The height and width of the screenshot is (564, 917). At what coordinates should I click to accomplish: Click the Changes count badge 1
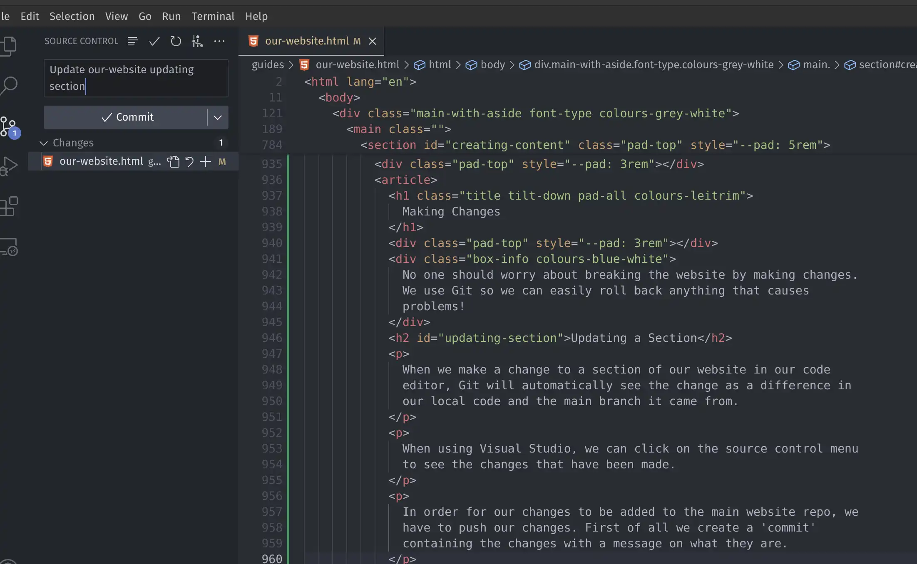(x=221, y=143)
